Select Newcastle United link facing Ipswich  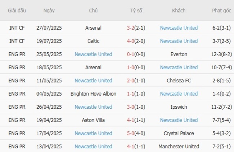tap(93, 107)
